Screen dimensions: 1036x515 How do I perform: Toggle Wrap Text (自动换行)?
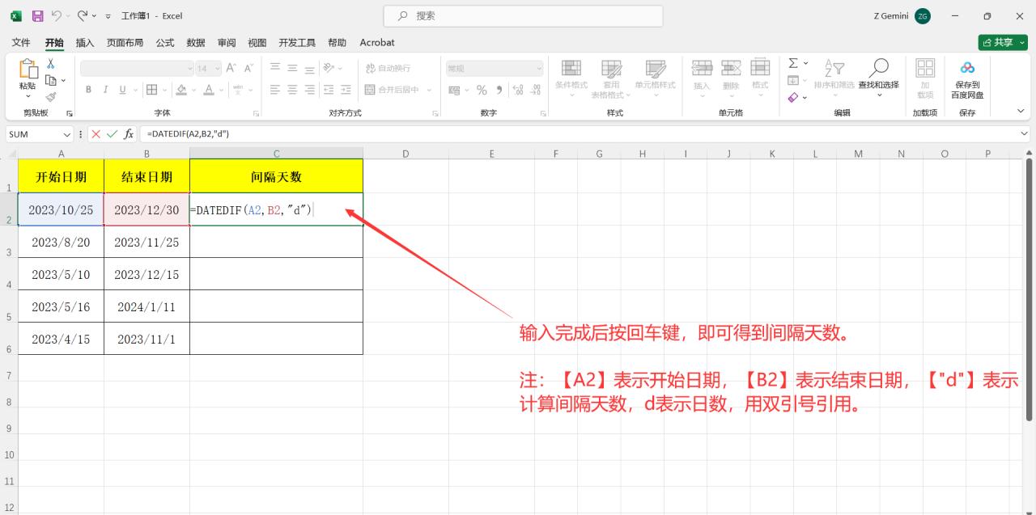[389, 68]
